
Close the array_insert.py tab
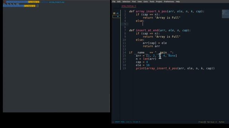point(135,6)
